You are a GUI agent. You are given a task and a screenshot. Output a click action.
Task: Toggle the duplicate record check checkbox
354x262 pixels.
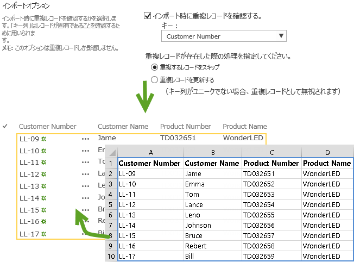(x=148, y=16)
